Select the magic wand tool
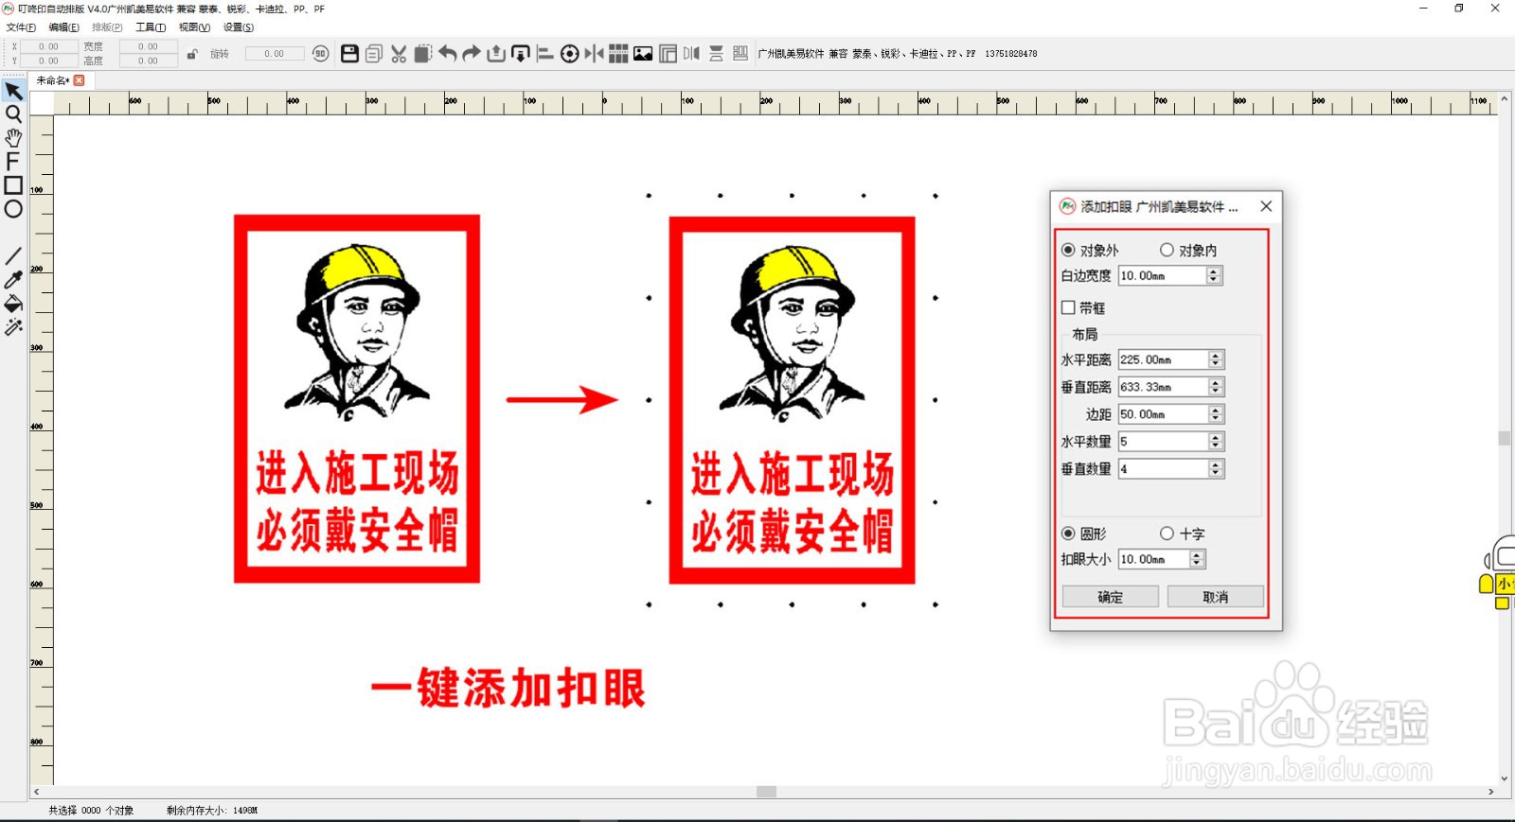 coord(13,327)
